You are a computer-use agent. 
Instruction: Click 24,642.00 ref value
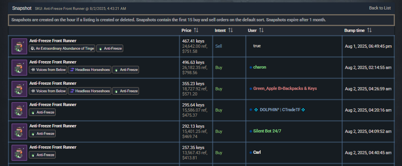click(195, 46)
